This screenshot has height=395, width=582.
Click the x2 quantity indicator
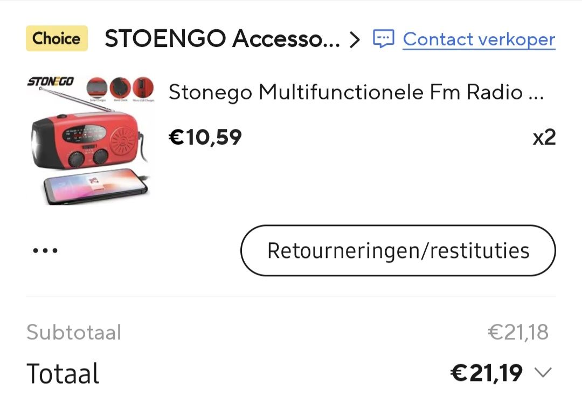click(544, 138)
